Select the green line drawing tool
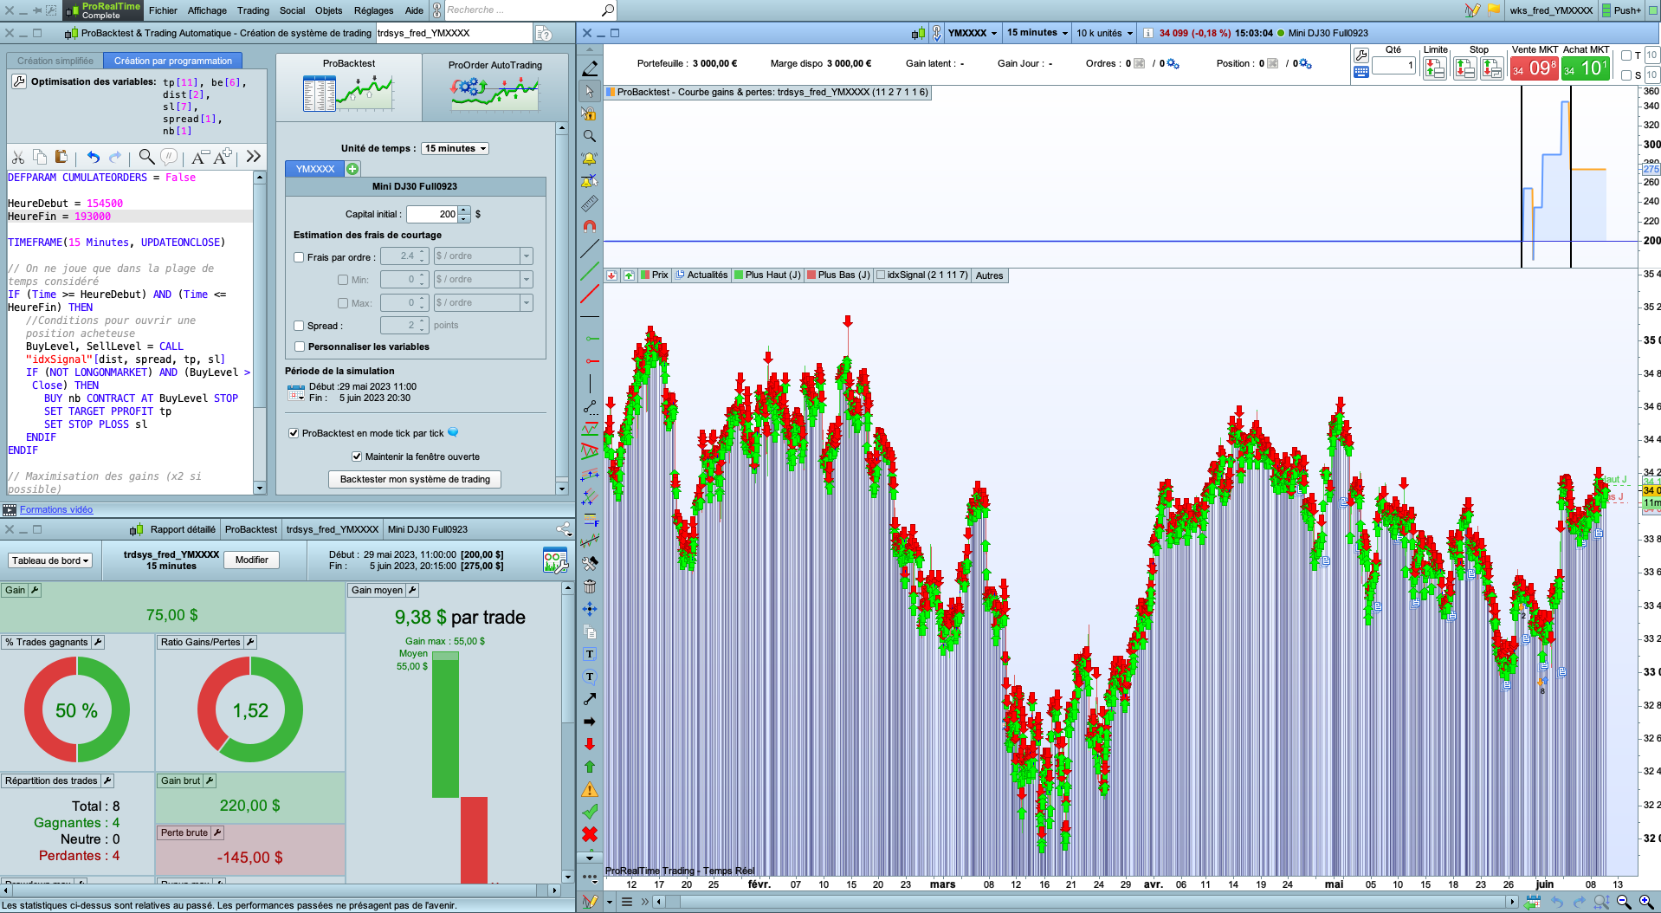The width and height of the screenshot is (1661, 913). pyautogui.click(x=590, y=271)
